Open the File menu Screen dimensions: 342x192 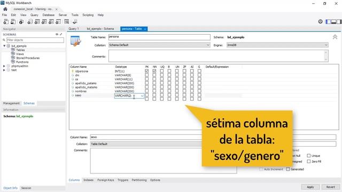tap(4, 15)
